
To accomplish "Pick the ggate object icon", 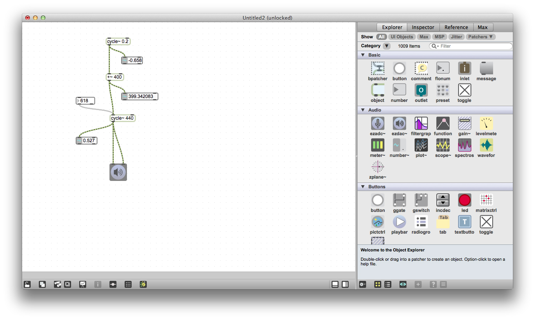I will click(399, 200).
